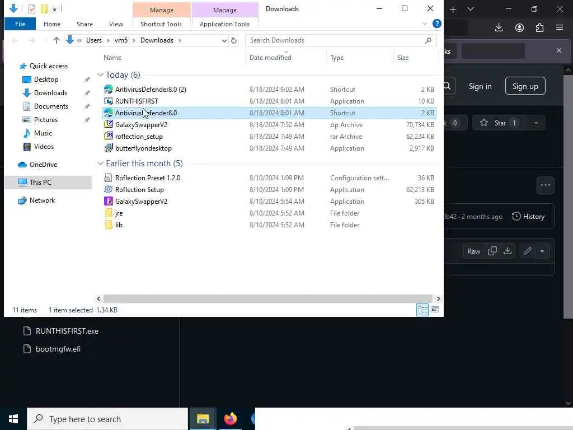The image size is (573, 430).
Task: Select AntivirusDefender8.0 (2) shortcut icon
Action: tap(109, 89)
